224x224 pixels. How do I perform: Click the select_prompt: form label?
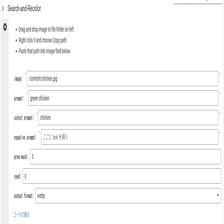(x=24, y=118)
